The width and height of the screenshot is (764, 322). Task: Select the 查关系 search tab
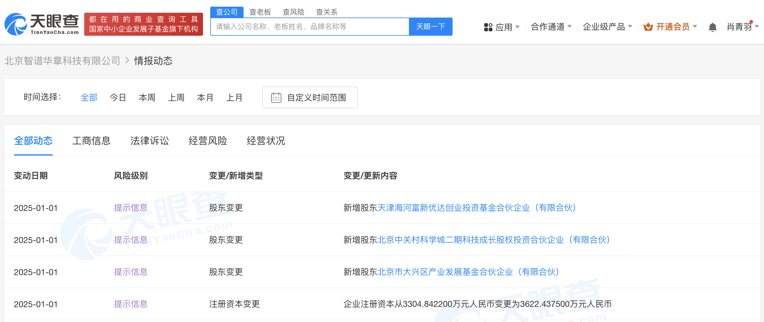[x=327, y=12]
